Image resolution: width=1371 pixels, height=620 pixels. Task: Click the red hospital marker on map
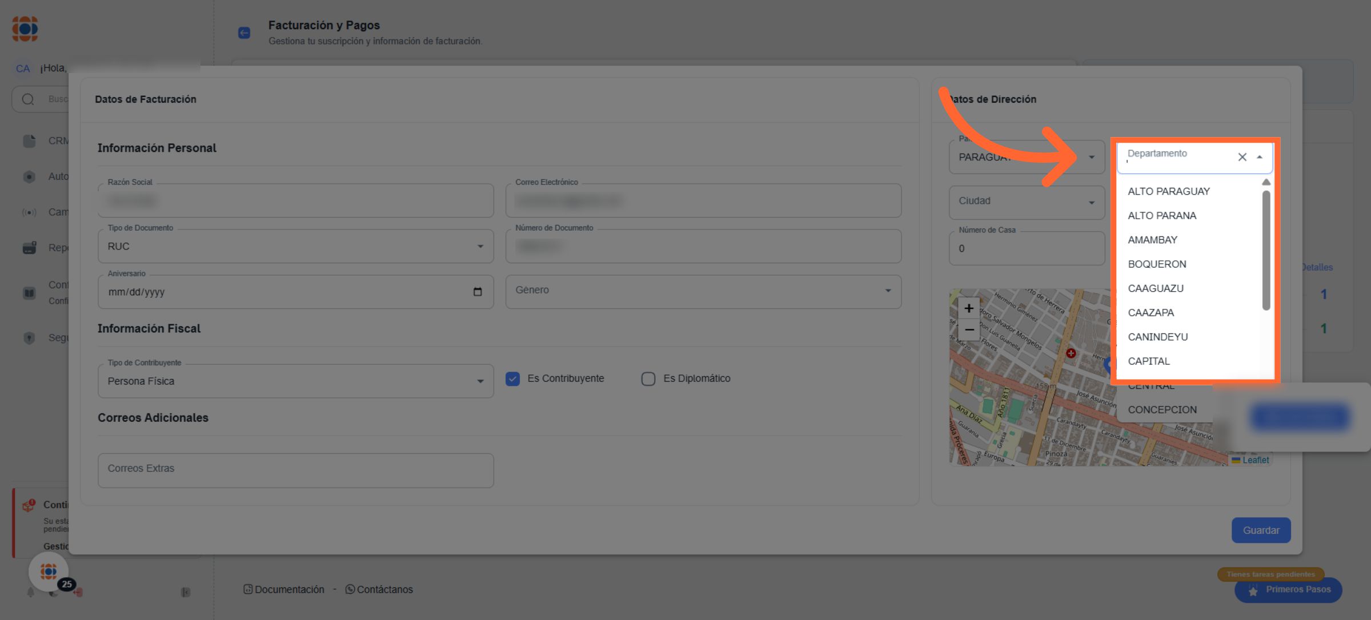(x=1071, y=353)
